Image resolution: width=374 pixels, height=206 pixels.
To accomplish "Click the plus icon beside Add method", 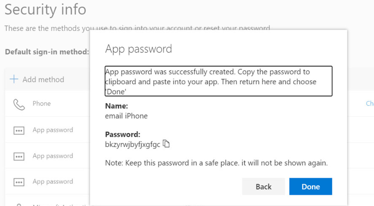I will coord(14,79).
